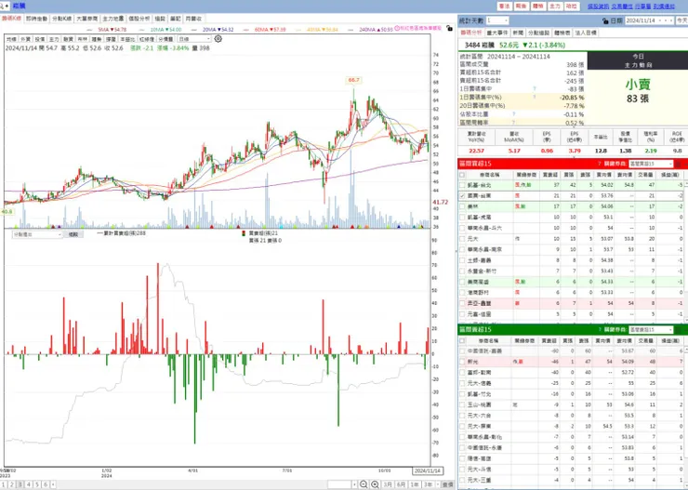Untick the checked box in second buy row
The height and width of the screenshot is (490, 688).
pos(462,195)
